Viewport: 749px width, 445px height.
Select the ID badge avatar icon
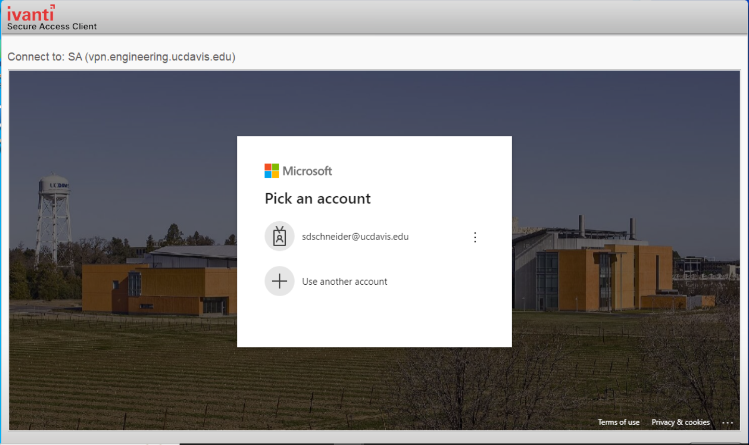[x=280, y=236]
